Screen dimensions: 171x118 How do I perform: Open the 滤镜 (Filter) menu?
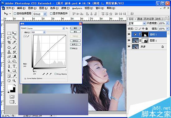point(65,8)
